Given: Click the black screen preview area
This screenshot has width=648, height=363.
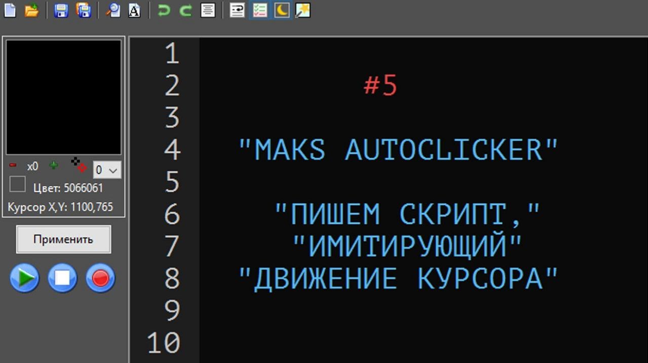Looking at the screenshot, I should point(64,97).
